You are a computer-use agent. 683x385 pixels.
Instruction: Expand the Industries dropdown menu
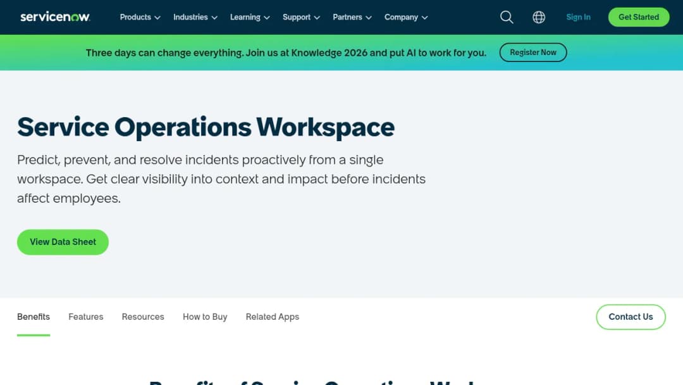(x=195, y=17)
